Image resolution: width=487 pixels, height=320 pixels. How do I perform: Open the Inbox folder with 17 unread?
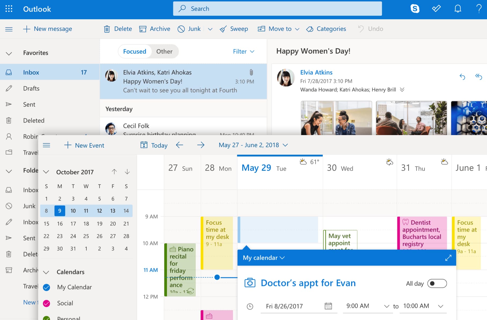50,72
